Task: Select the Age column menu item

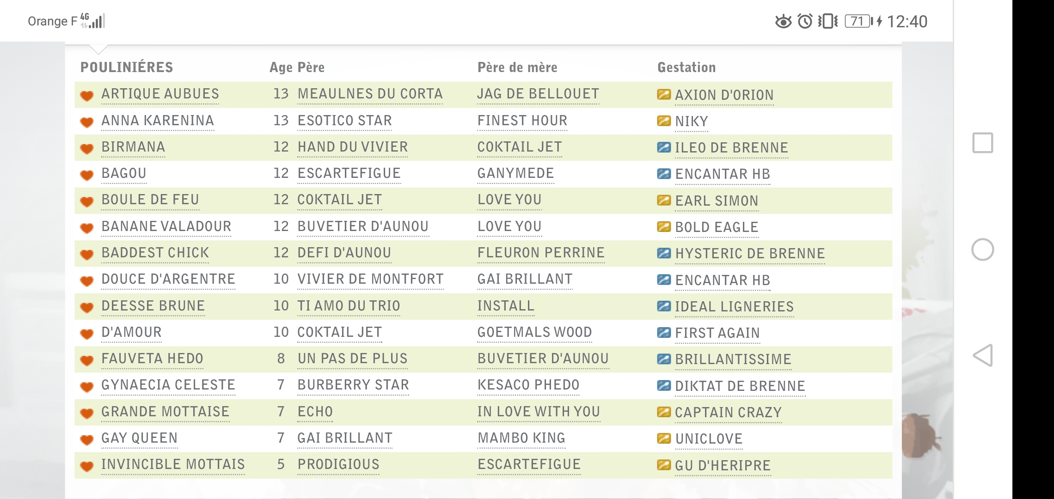Action: click(x=278, y=66)
